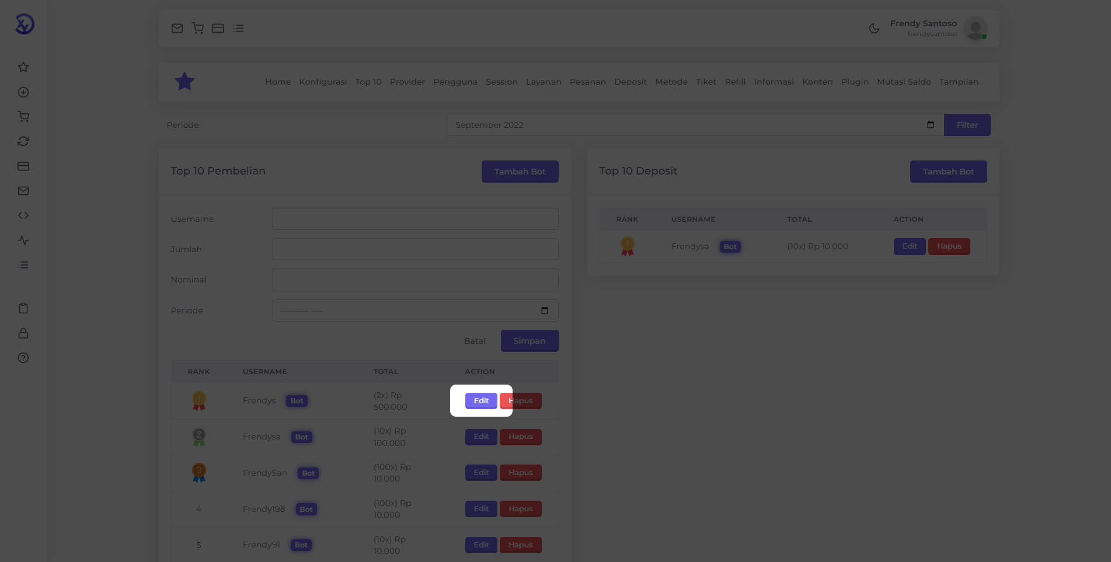Click the Filter button
This screenshot has width=1111, height=562.
click(967, 125)
